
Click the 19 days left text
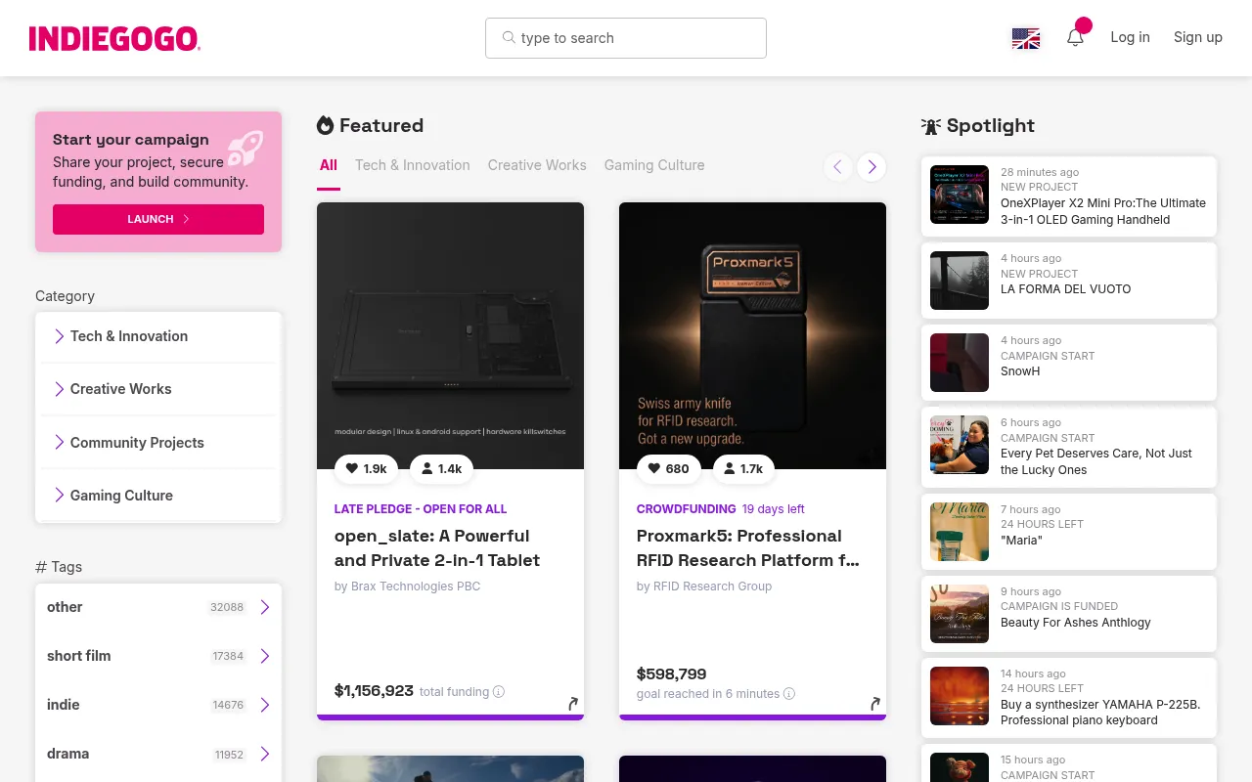773,509
